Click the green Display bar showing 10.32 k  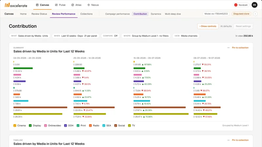pyautogui.click(x=23, y=68)
